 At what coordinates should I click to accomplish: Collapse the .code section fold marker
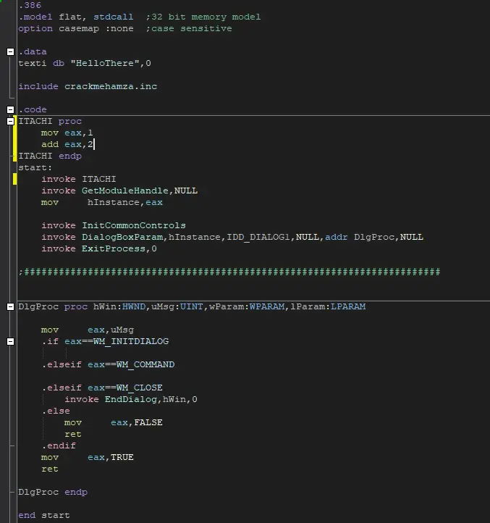point(10,109)
